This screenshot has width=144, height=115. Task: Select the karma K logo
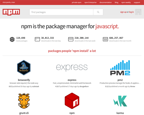click(120, 101)
